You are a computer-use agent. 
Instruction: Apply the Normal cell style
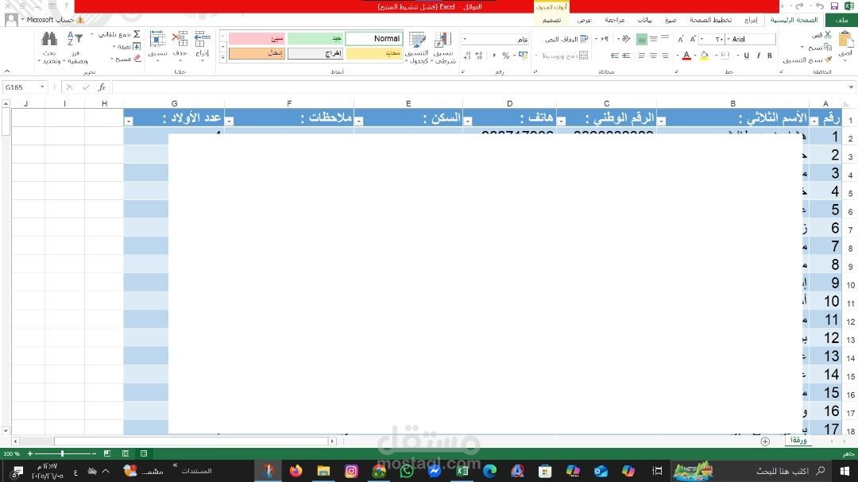(374, 38)
